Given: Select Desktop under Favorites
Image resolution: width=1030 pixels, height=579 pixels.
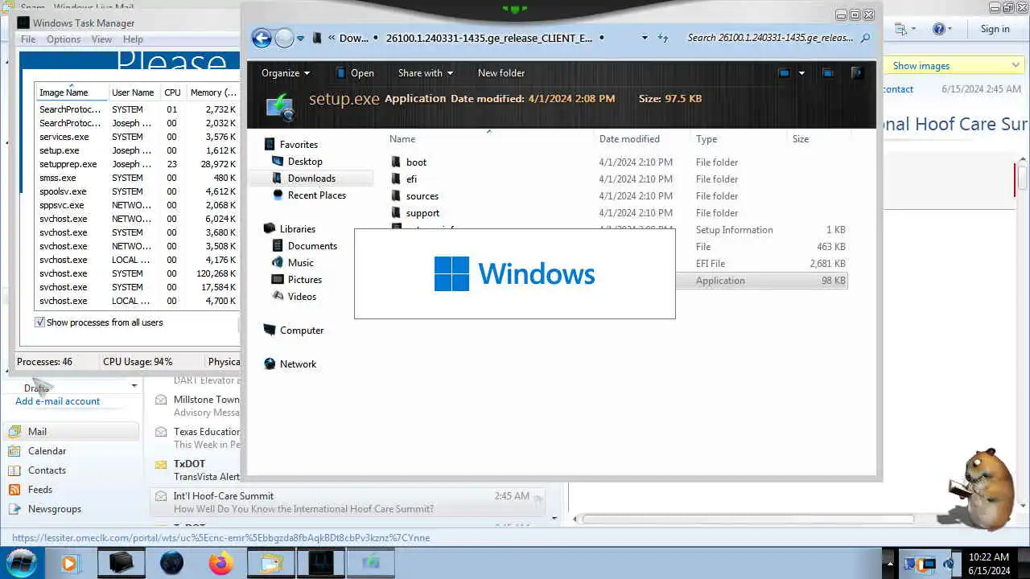Looking at the screenshot, I should [305, 162].
